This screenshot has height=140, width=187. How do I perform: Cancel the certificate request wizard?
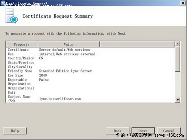tap(169, 131)
